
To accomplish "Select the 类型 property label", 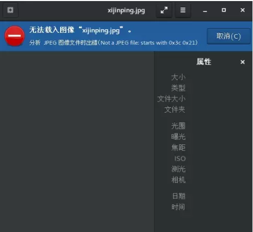I will point(178,88).
